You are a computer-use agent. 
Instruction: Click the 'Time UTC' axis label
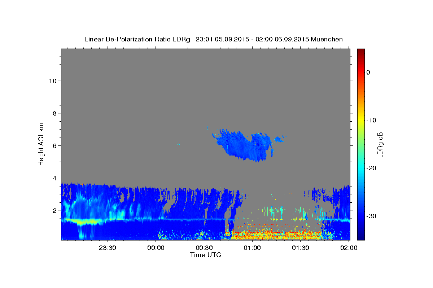[x=205, y=255]
